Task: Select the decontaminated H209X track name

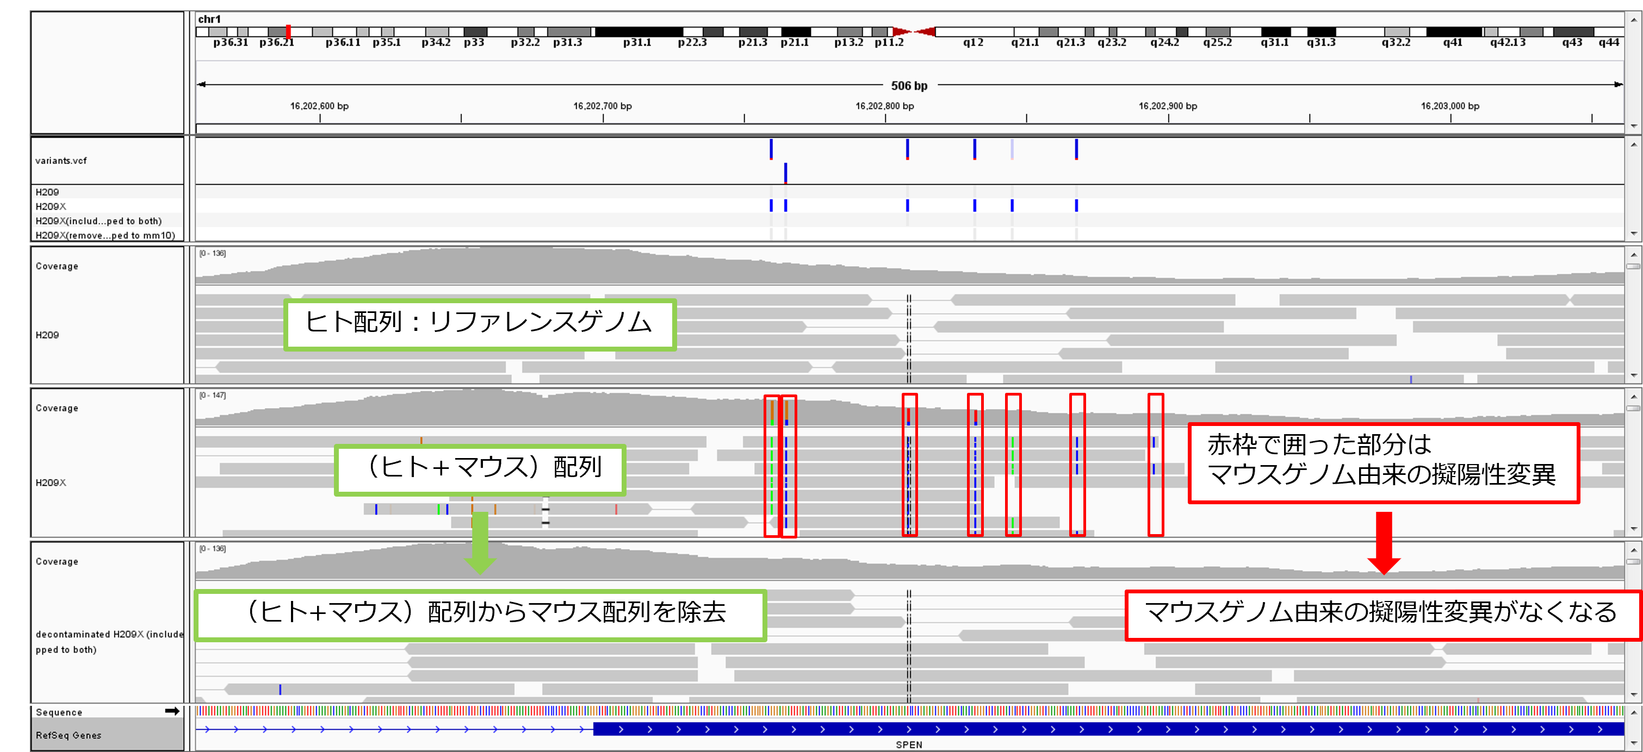Action: pyautogui.click(x=109, y=642)
